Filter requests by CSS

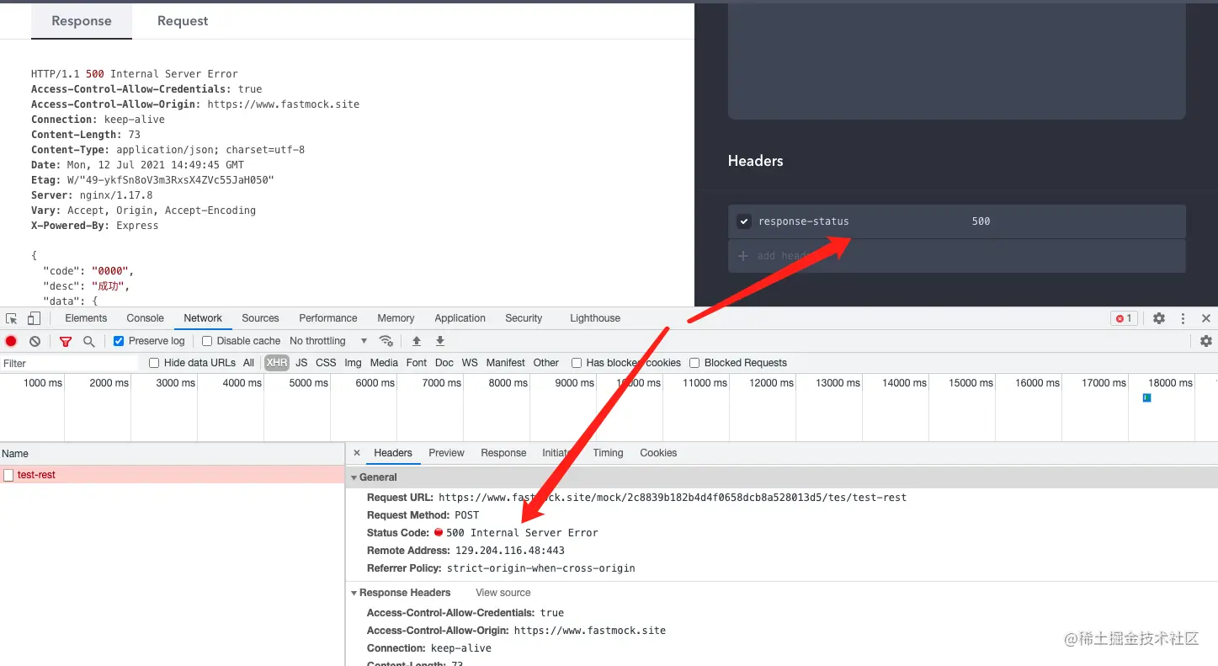coord(326,363)
